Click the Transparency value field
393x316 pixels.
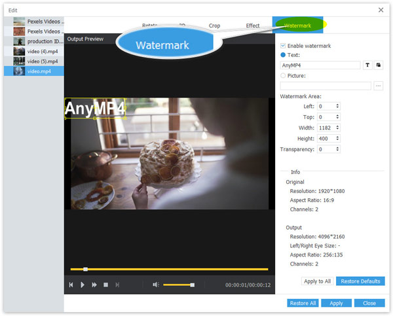coord(326,149)
